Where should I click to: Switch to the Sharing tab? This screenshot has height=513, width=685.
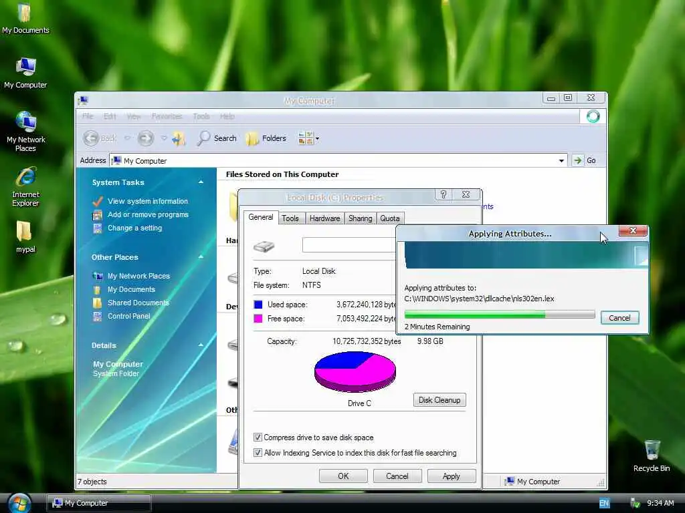361,218
